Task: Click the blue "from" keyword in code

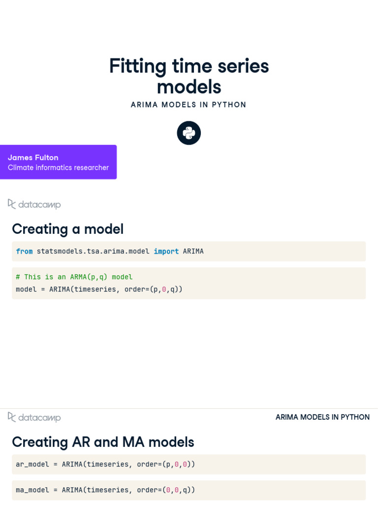Action: 24,251
